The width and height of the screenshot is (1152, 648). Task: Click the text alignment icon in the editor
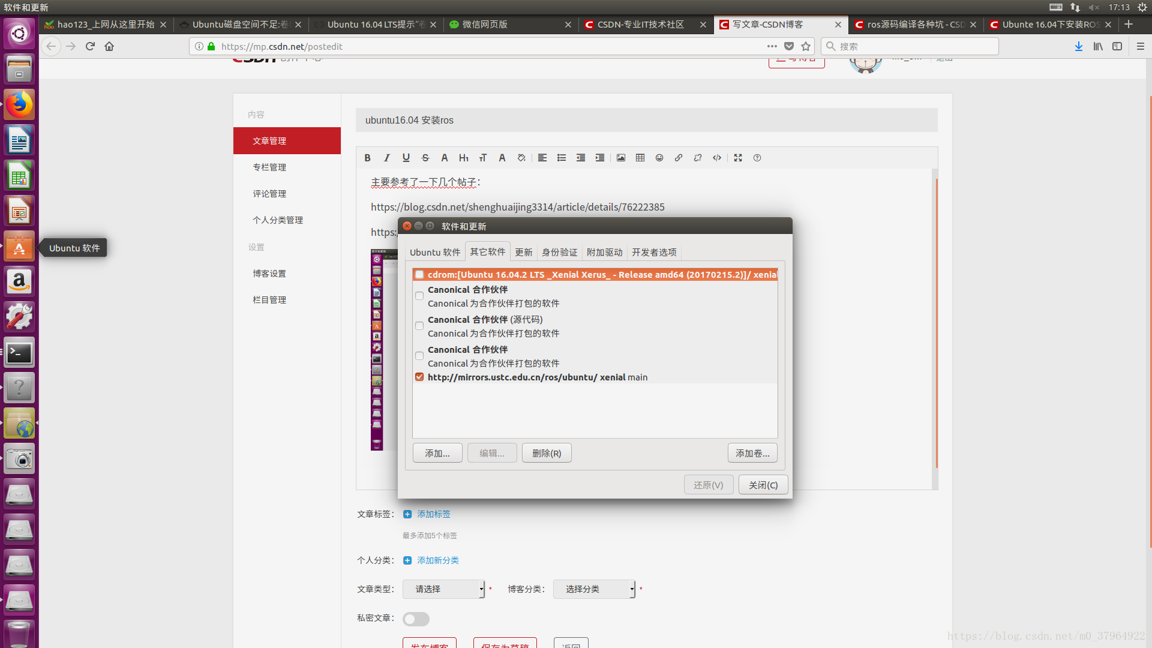click(542, 158)
